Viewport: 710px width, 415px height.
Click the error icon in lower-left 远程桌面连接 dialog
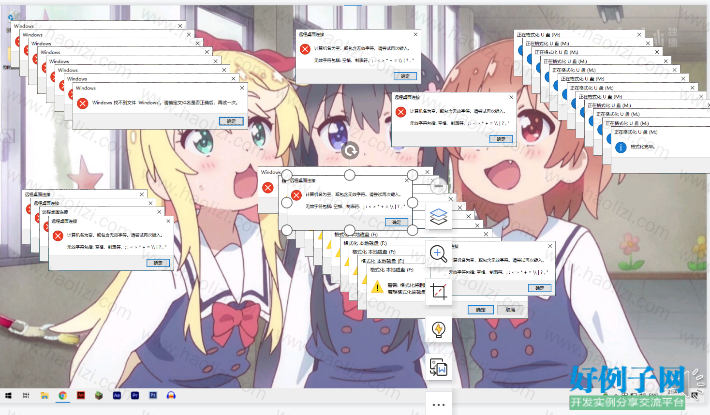(58, 236)
